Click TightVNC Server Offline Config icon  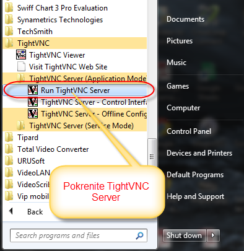click(33, 113)
